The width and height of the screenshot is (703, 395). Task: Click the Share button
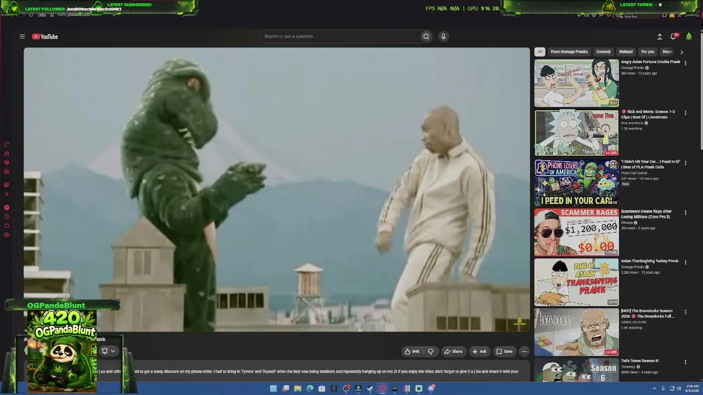tap(453, 352)
